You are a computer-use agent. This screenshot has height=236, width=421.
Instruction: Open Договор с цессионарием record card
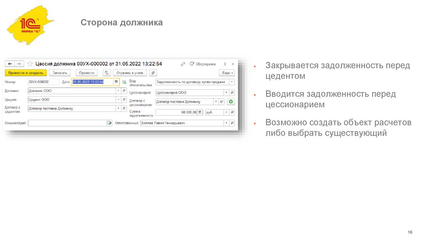pyautogui.click(x=222, y=102)
